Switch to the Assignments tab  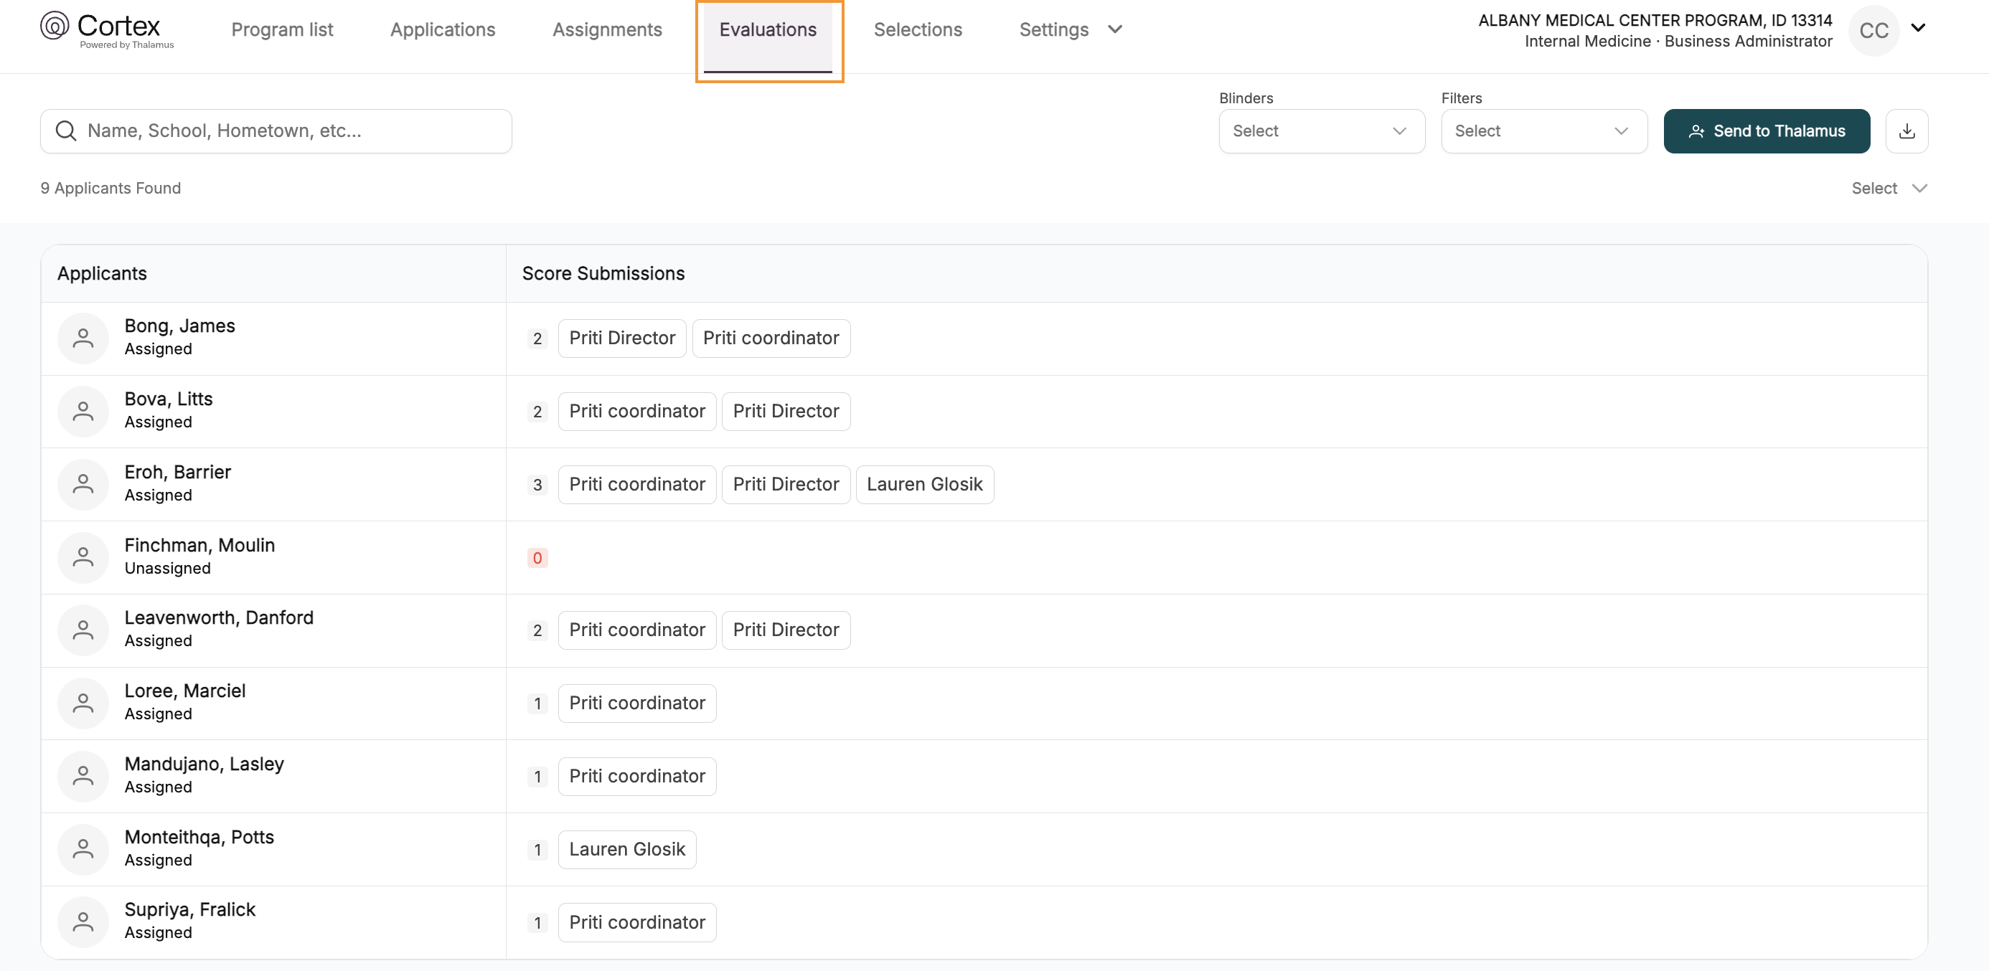[607, 29]
